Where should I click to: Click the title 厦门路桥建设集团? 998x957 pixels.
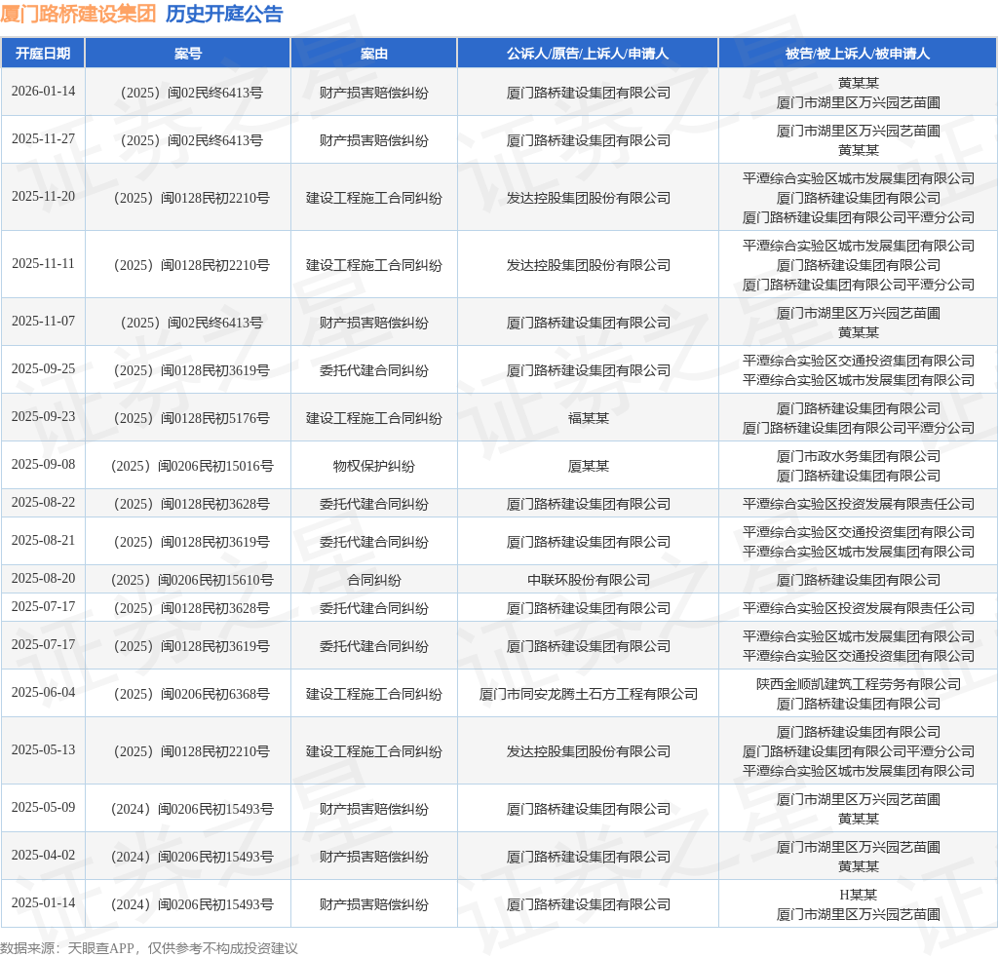coord(78,14)
